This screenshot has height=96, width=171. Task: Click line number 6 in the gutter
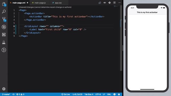[14, 26]
